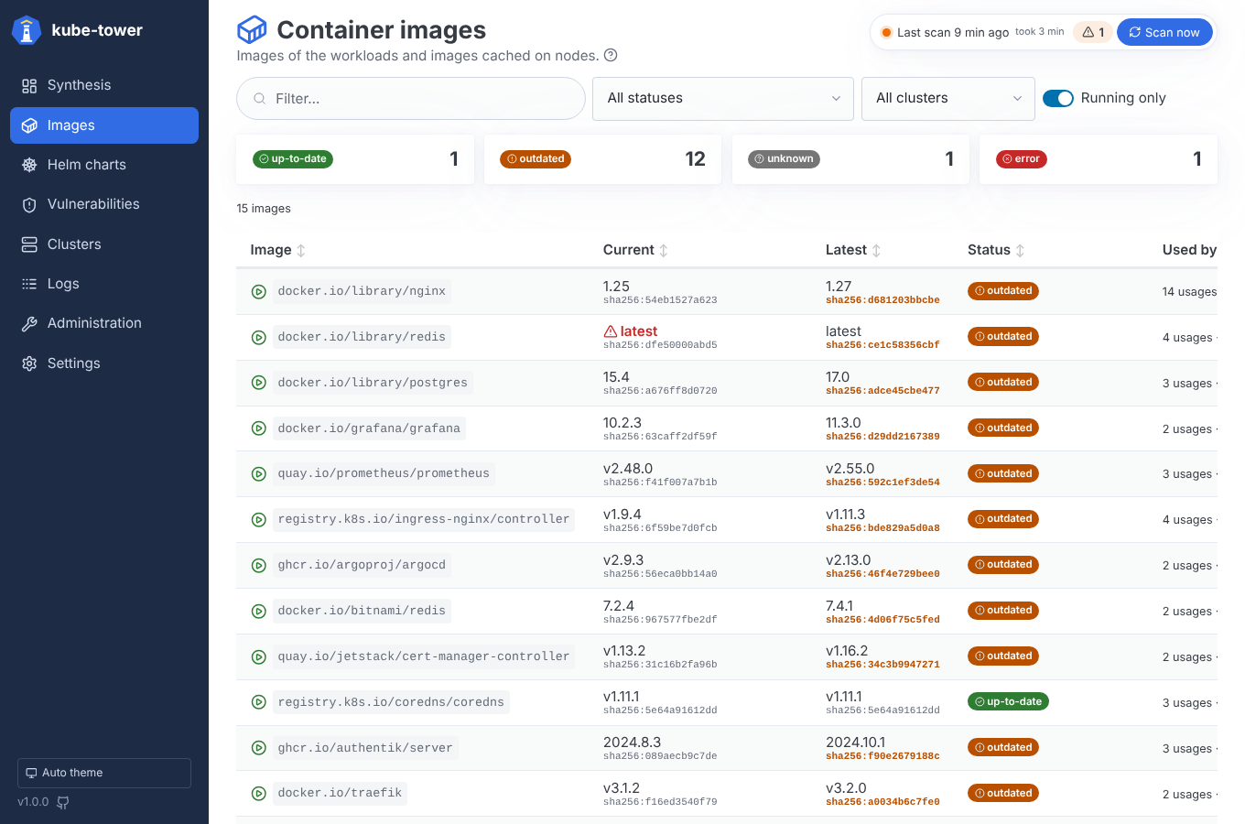
Task: Click the running icon for docker.io/library/redis
Action: [259, 338]
